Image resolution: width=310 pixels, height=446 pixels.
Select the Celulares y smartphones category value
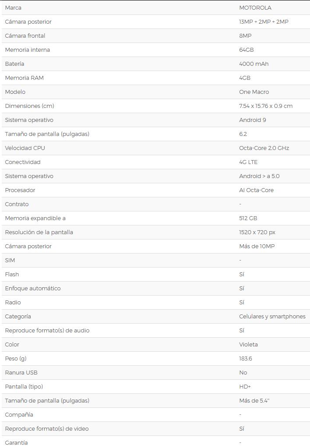pyautogui.click(x=272, y=316)
